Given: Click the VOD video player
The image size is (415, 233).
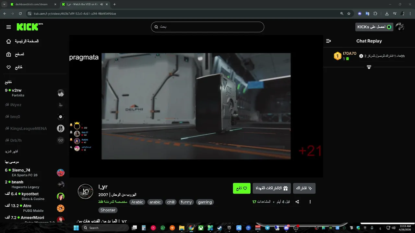Looking at the screenshot, I should 196,106.
